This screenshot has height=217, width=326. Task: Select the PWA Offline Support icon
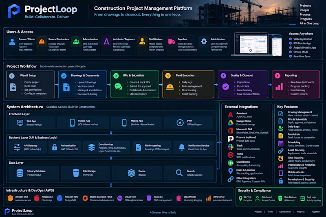tap(180, 123)
